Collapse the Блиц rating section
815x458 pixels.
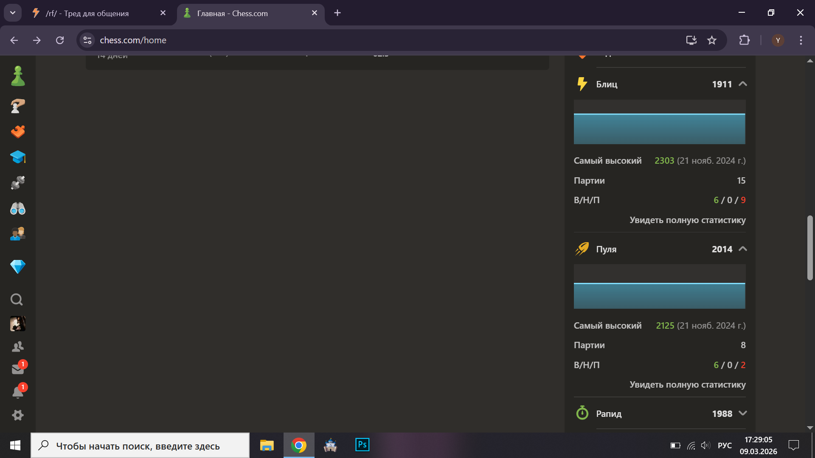[742, 84]
